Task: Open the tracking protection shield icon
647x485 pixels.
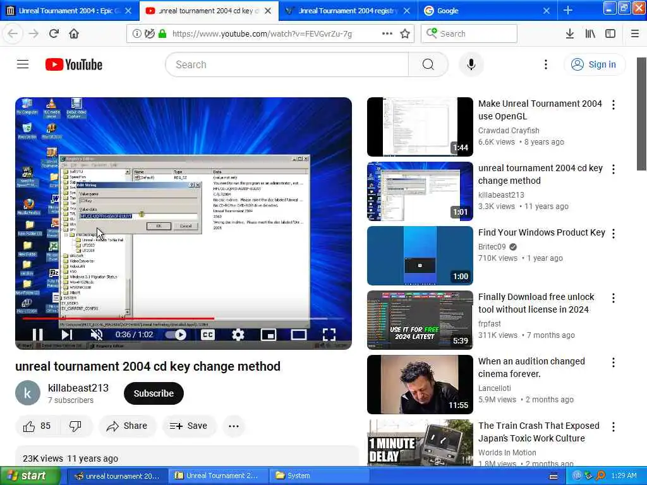Action: (149, 33)
